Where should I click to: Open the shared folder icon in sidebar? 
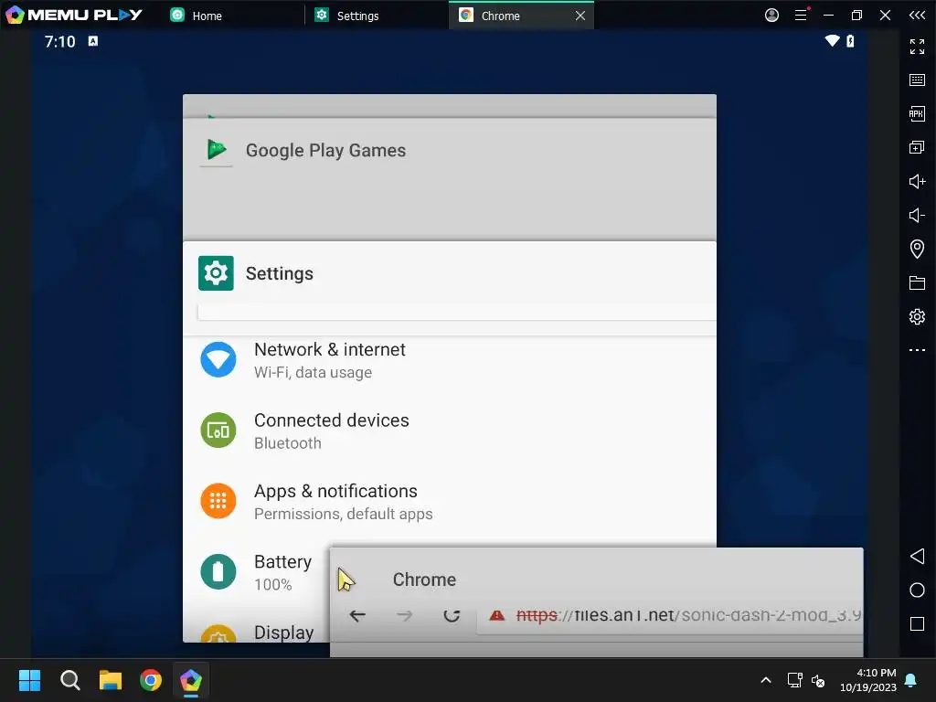click(917, 283)
